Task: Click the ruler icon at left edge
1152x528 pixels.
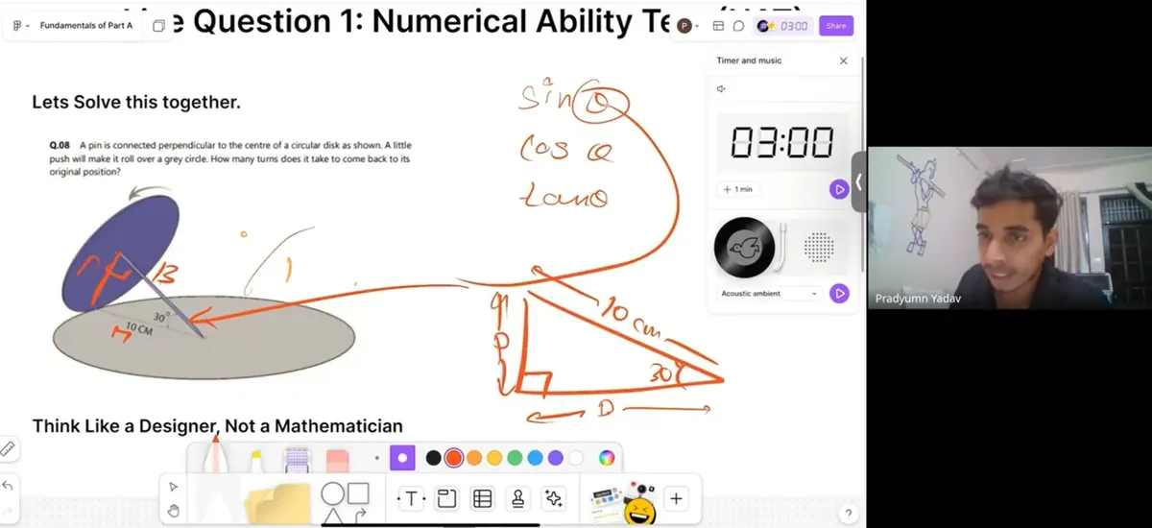Action: (8, 448)
